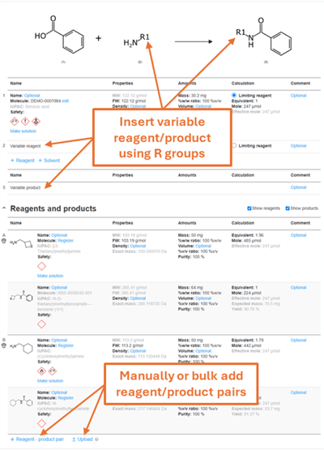The height and width of the screenshot is (450, 324).
Task: Add a new Reagent to the table
Action: tap(23, 161)
